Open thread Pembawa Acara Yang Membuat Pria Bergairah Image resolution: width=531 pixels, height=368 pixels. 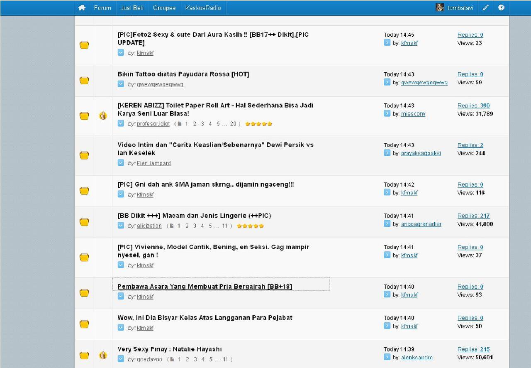pos(205,286)
